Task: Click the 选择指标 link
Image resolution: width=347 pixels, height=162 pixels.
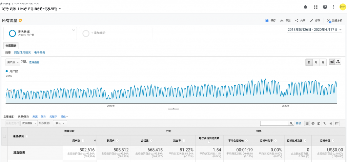Action: point(34,62)
